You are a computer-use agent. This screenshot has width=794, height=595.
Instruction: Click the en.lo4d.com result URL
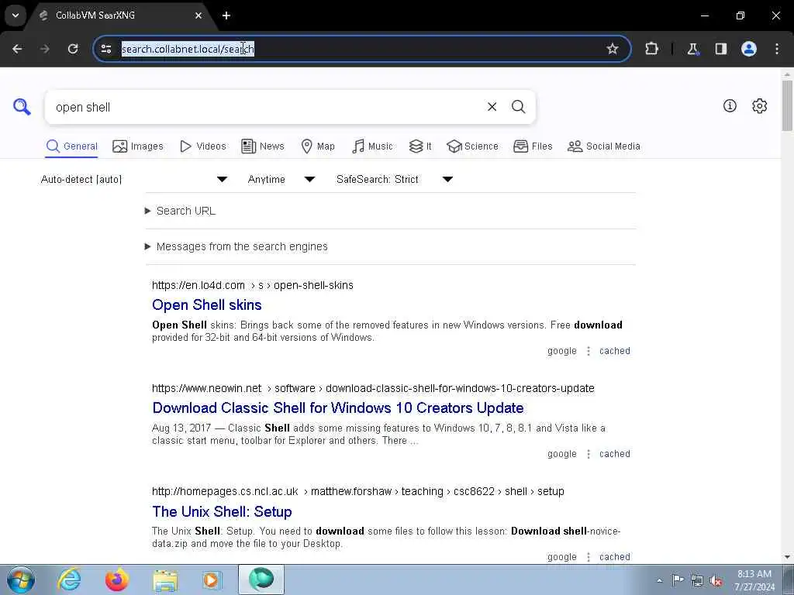[252, 285]
